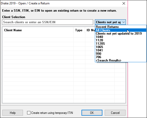Click the Search clients or SSN/EIN field
Screen dimensions: 147x118
[x=48, y=22]
